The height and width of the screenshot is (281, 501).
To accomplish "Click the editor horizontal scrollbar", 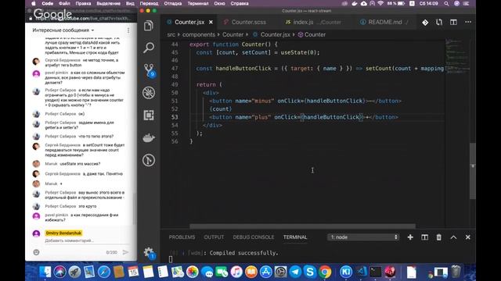I will (x=302, y=226).
